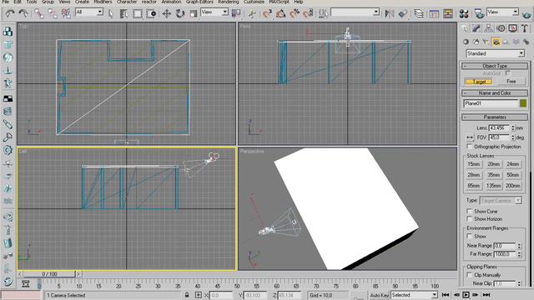This screenshot has width=534, height=300.
Task: Toggle the Angle Snap icon
Action: pyautogui.click(x=280, y=13)
